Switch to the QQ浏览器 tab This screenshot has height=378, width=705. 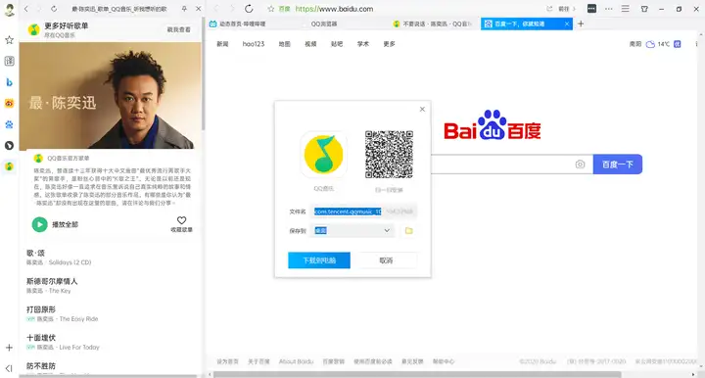(x=324, y=24)
